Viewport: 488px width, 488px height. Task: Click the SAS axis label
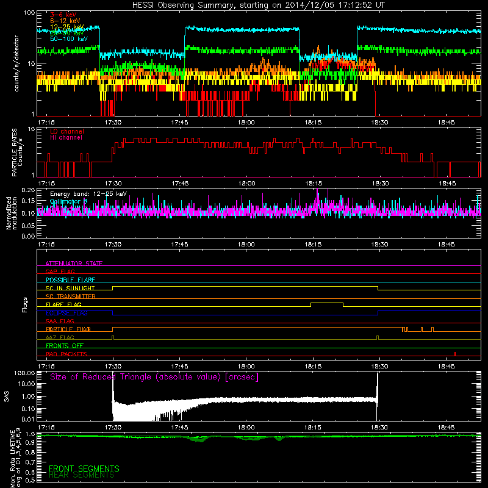click(7, 396)
